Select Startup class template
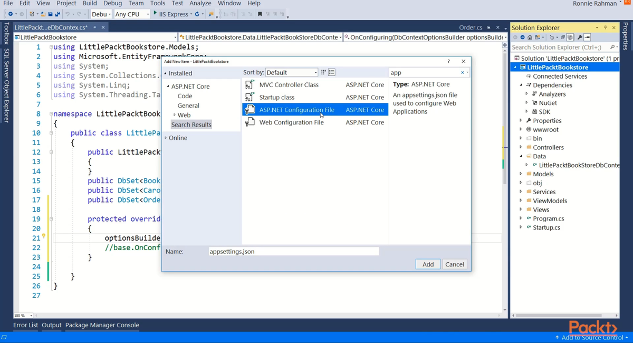This screenshot has width=633, height=343. tap(315, 97)
